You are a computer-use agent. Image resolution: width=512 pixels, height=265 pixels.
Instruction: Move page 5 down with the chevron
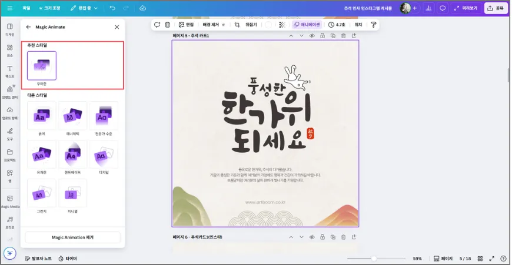click(x=301, y=36)
